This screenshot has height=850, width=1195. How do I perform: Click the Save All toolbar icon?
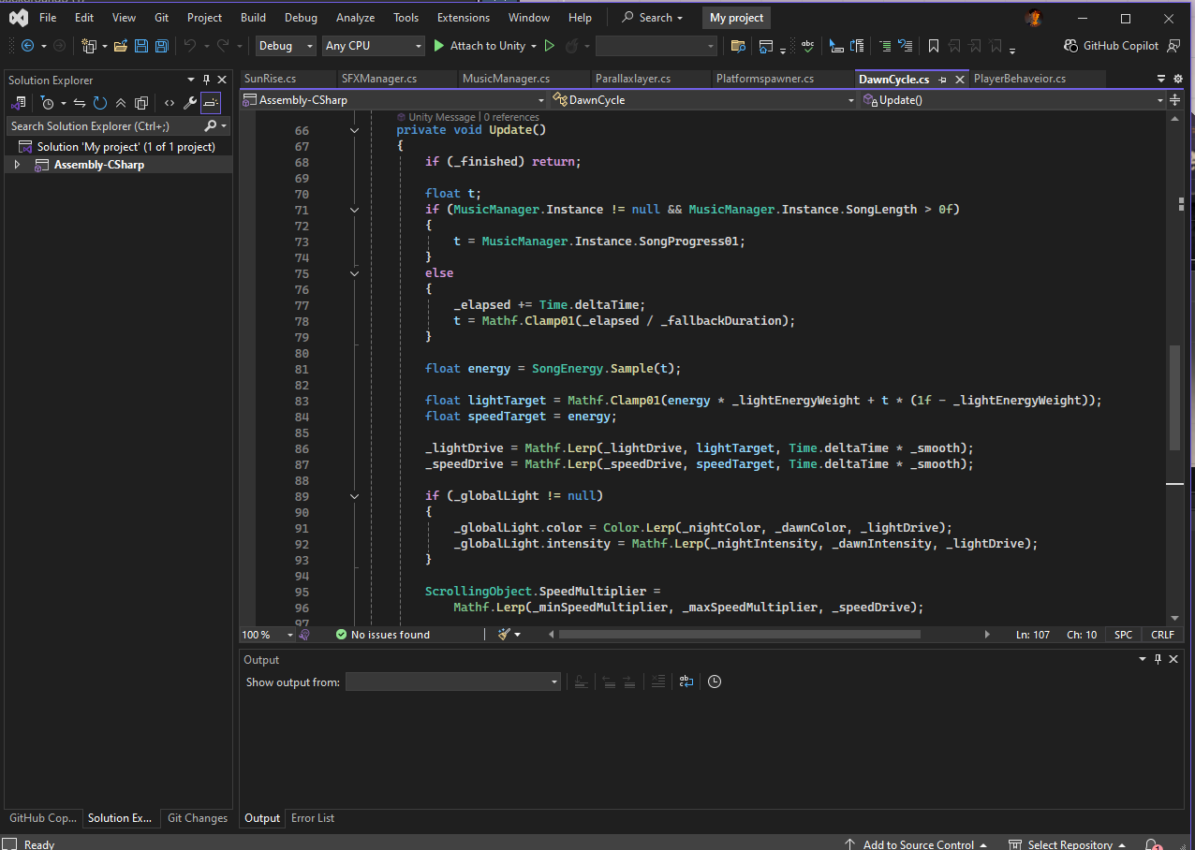[162, 46]
